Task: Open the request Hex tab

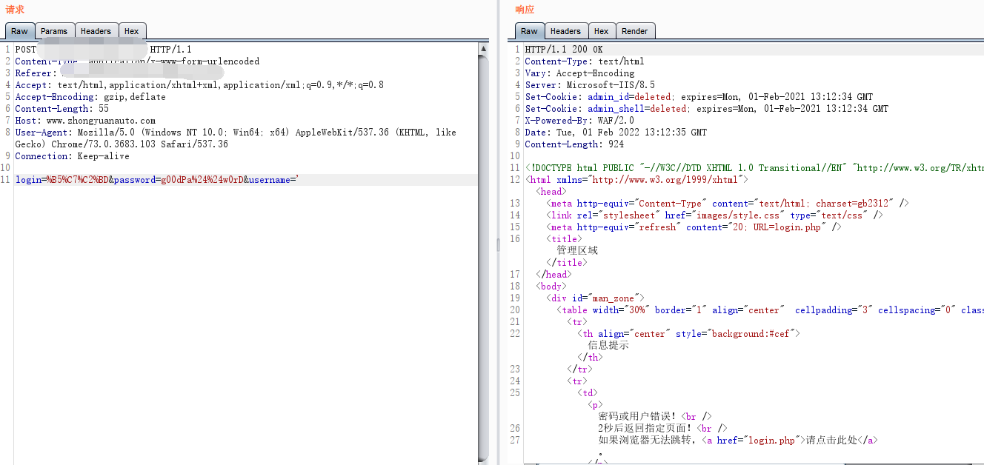Action: coord(131,31)
